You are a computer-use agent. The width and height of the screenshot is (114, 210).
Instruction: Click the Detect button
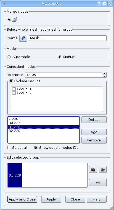(94, 120)
